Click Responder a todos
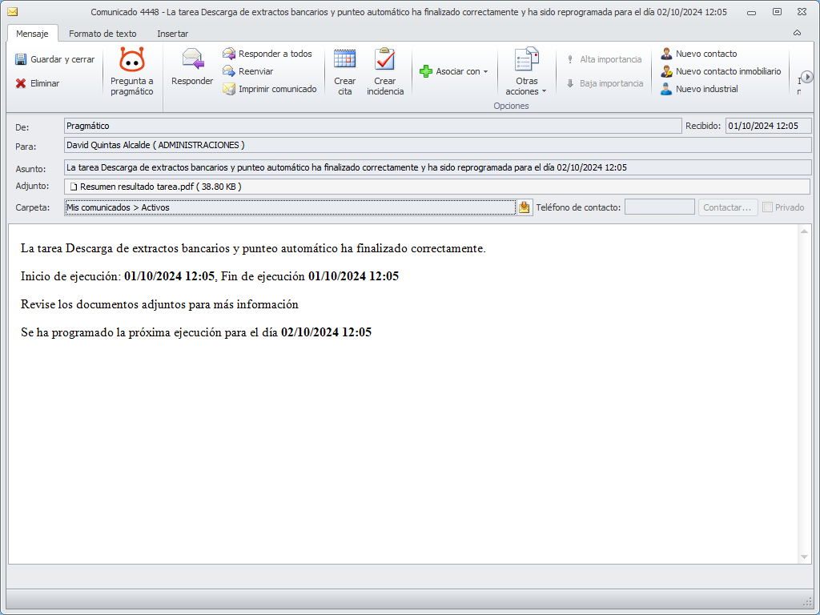 coord(267,54)
